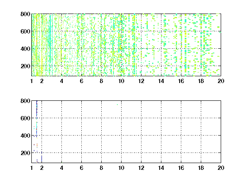
Task: Click the cyan vertical band near x=3 in upper plot
Action: click(50, 45)
